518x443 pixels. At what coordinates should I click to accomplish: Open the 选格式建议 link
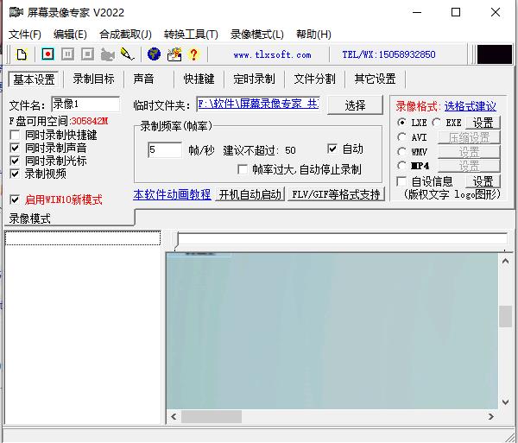[x=471, y=106]
